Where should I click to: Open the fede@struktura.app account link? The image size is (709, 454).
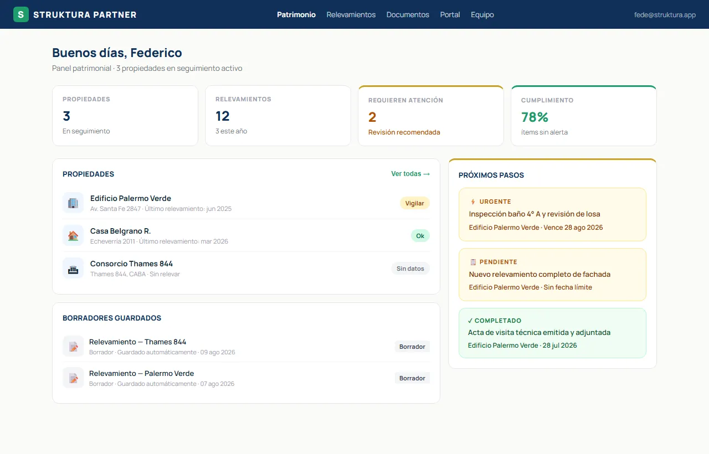point(665,15)
